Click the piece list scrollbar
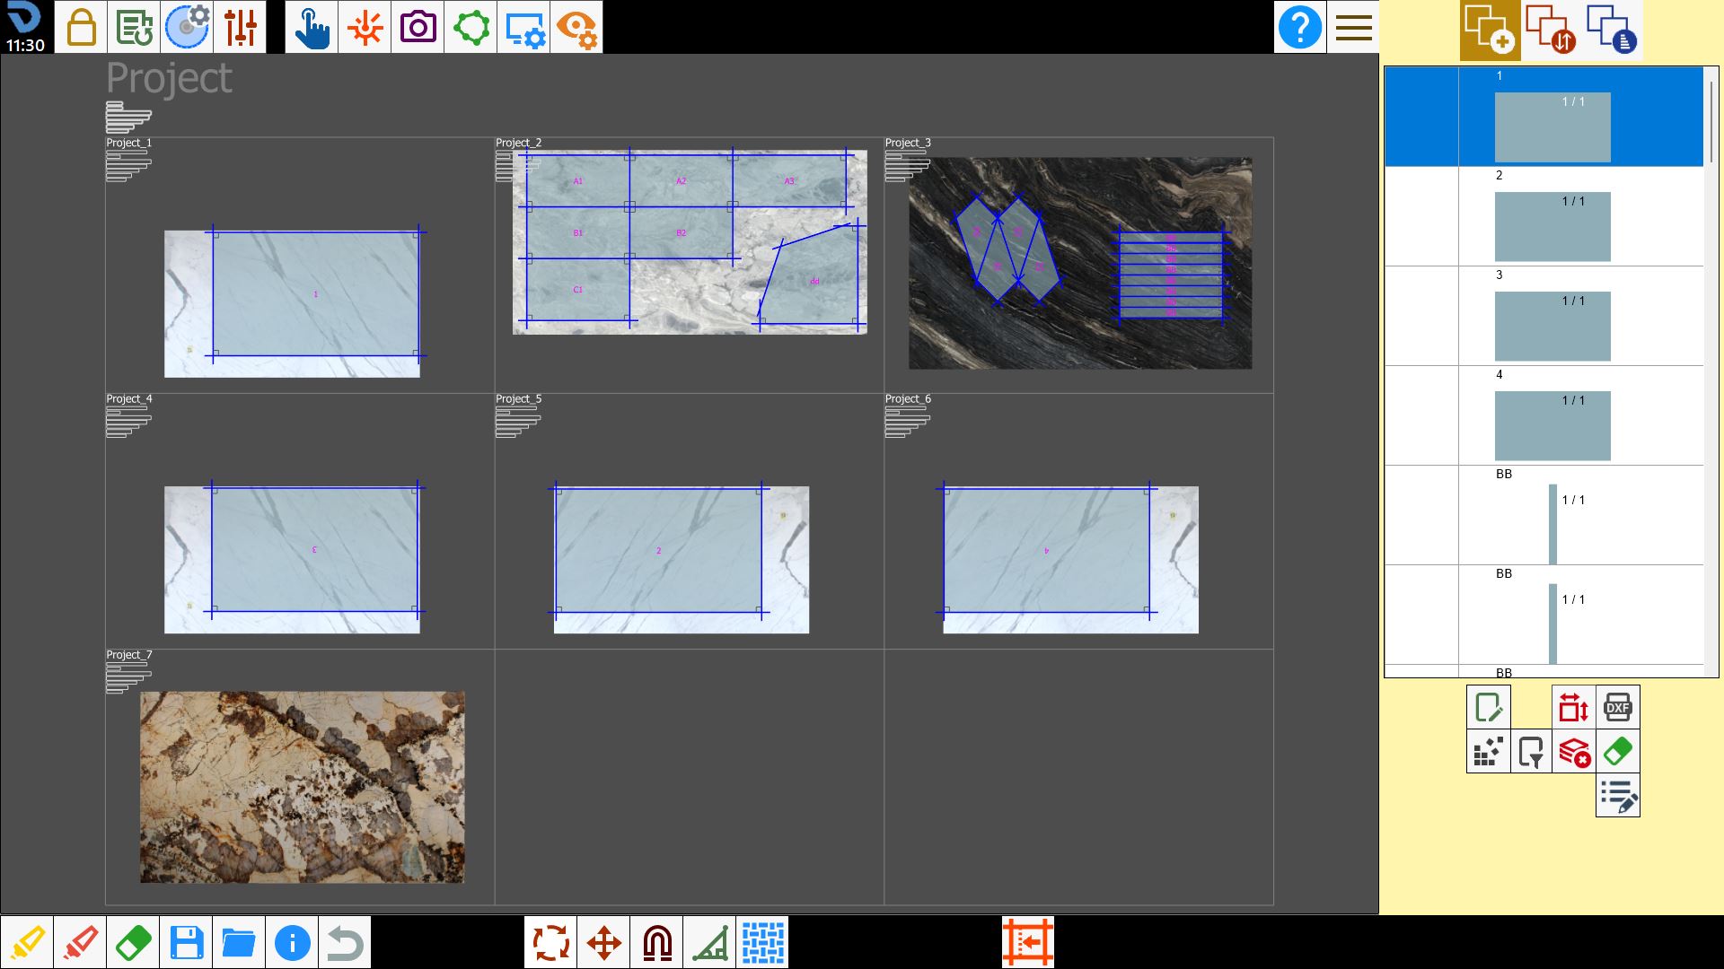 click(1711, 121)
